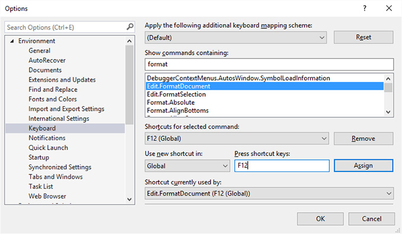Click the command list scroll down arrow
Viewport: 402px width, 234px height.
point(388,112)
